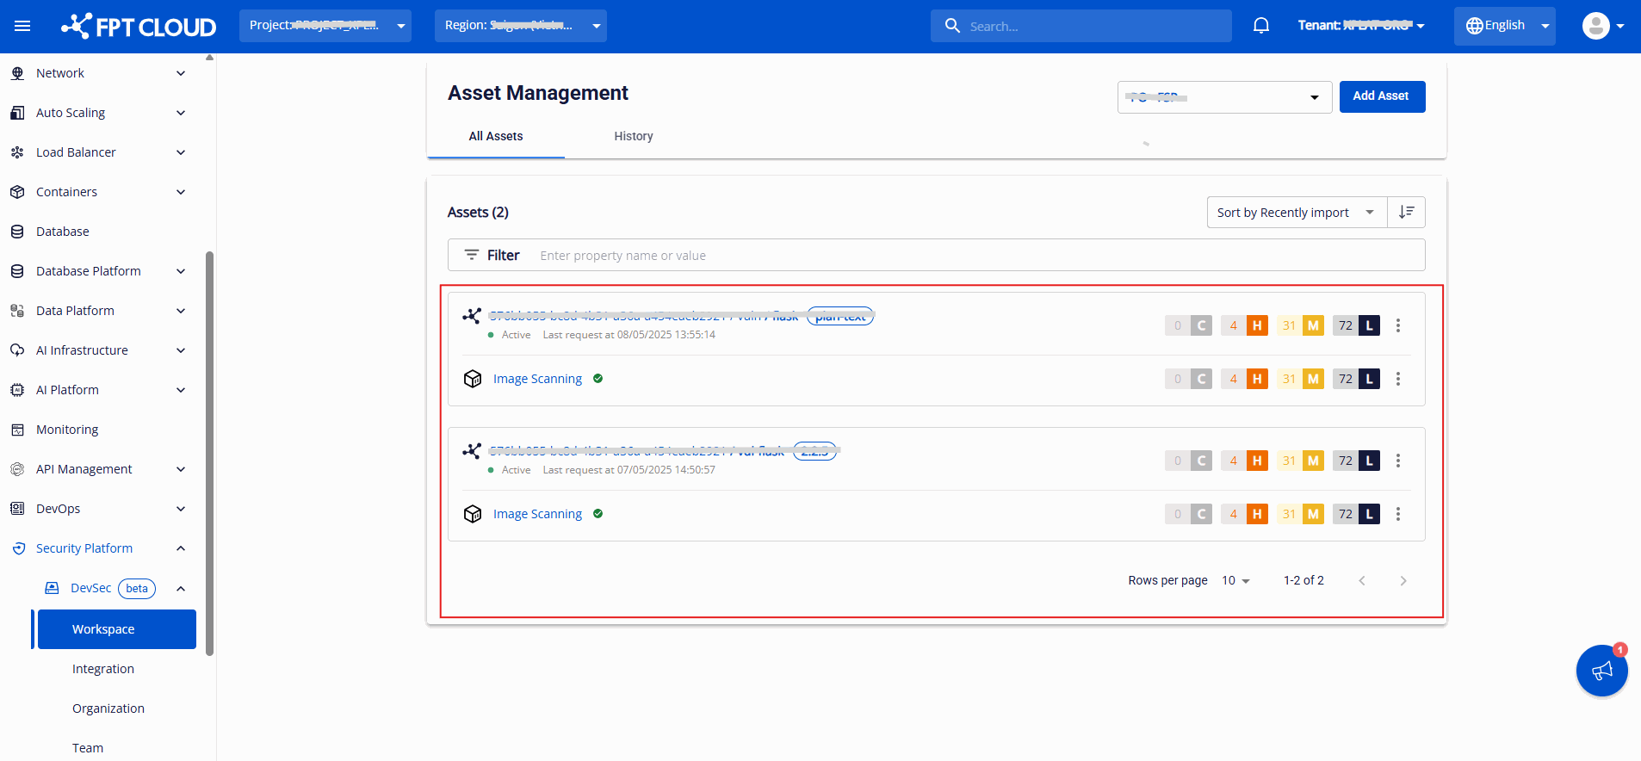Click the FPT Cloud logo
Viewport: 1641px width, 761px height.
tap(139, 26)
